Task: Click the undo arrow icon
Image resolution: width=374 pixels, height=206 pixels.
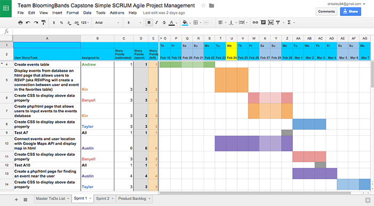Action: tap(28, 22)
